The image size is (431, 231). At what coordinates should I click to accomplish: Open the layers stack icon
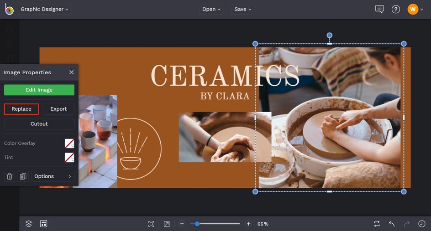tap(29, 224)
